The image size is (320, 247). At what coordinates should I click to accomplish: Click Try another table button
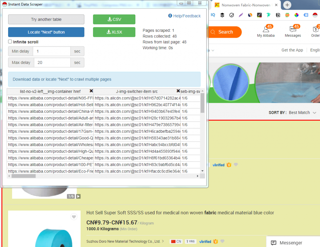tap(46, 19)
